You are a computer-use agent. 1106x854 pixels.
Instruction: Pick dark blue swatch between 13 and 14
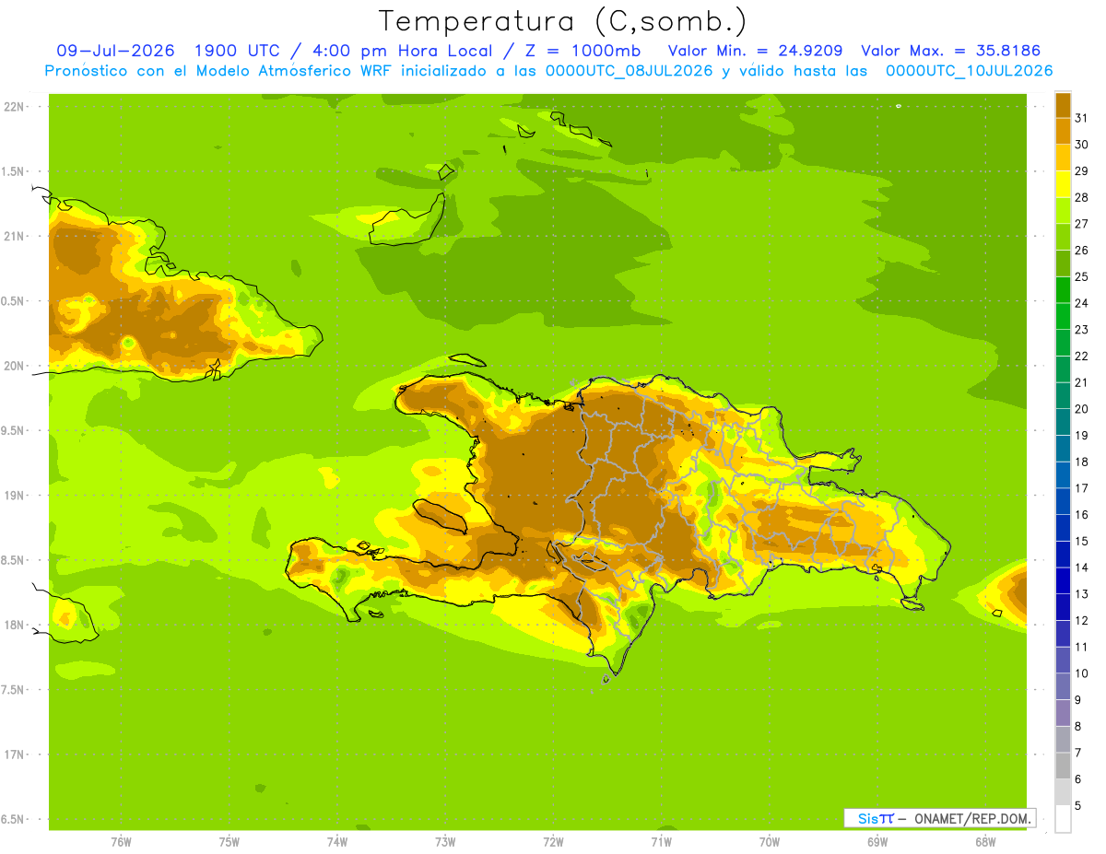click(x=1063, y=580)
